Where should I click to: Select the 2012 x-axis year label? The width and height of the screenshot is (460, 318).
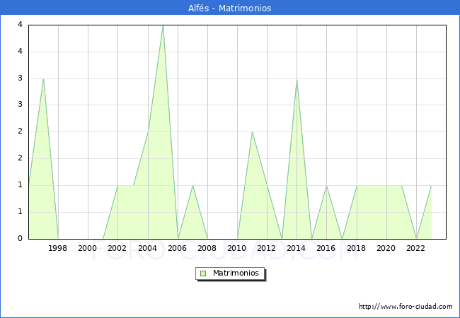coord(267,248)
